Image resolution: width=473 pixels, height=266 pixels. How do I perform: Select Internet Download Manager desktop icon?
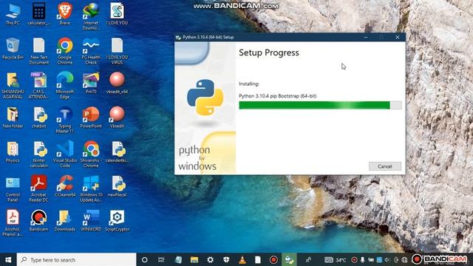click(91, 16)
